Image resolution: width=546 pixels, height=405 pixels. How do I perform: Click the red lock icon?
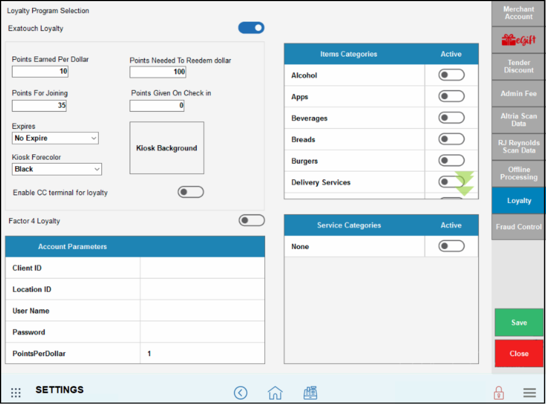(499, 392)
